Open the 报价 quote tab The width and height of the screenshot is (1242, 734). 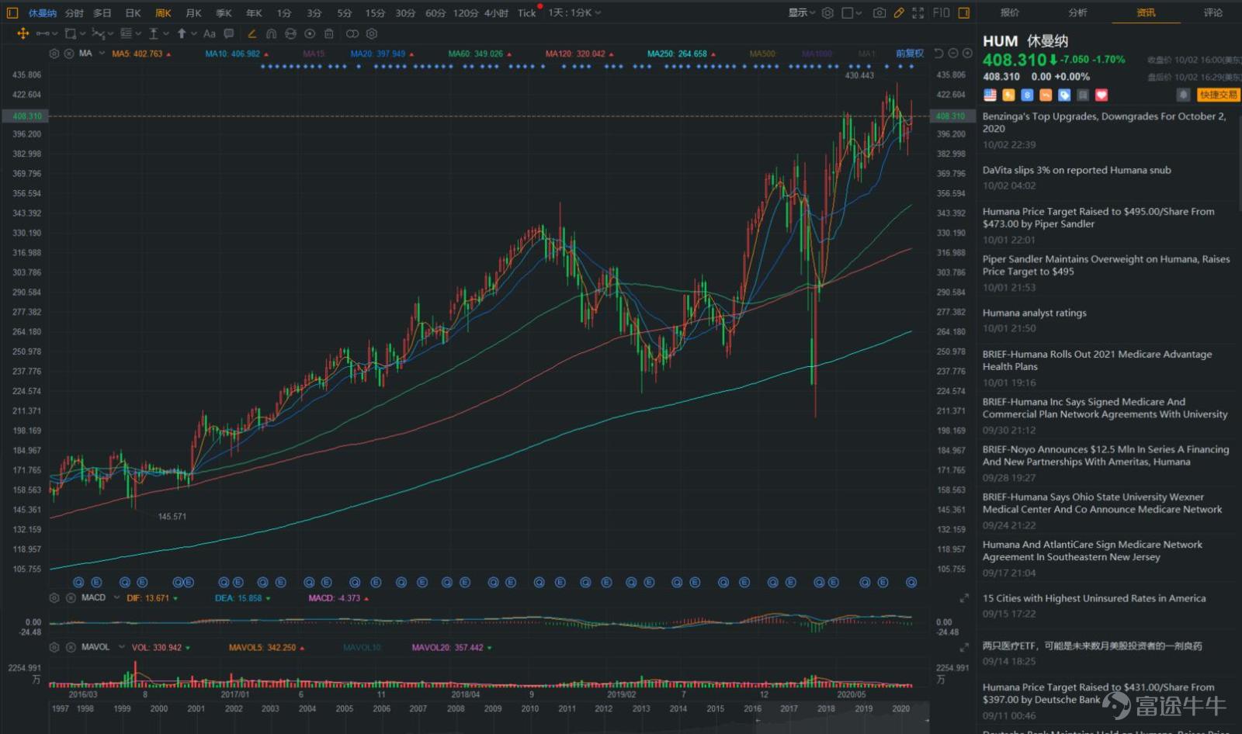1010,12
